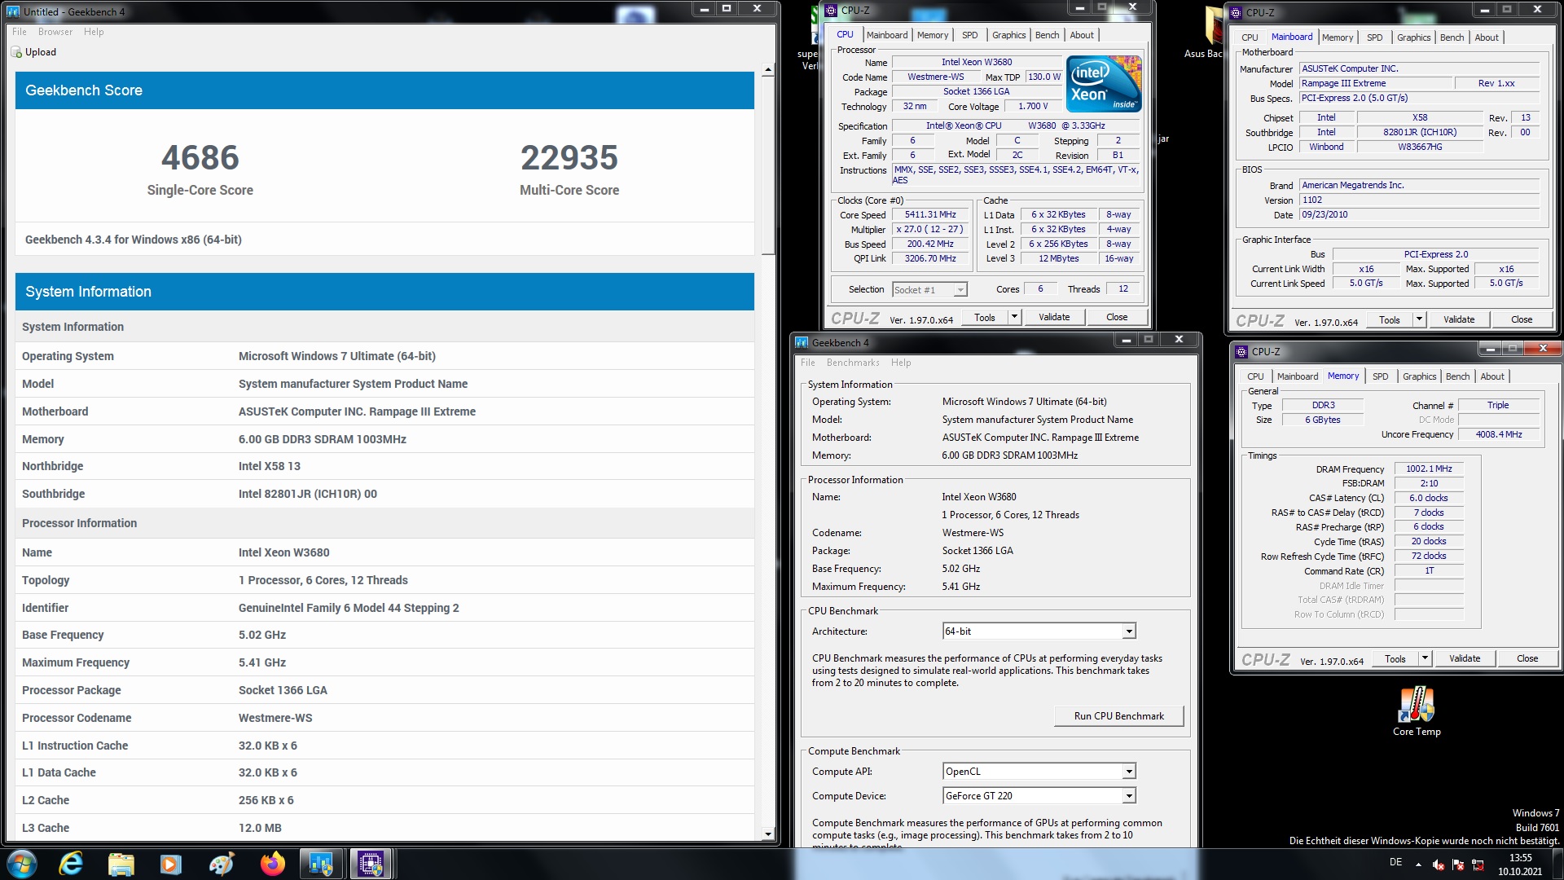Open Tools dropdown arrow in CPU-Z processor window
This screenshot has height=880, width=1564.
point(1014,317)
